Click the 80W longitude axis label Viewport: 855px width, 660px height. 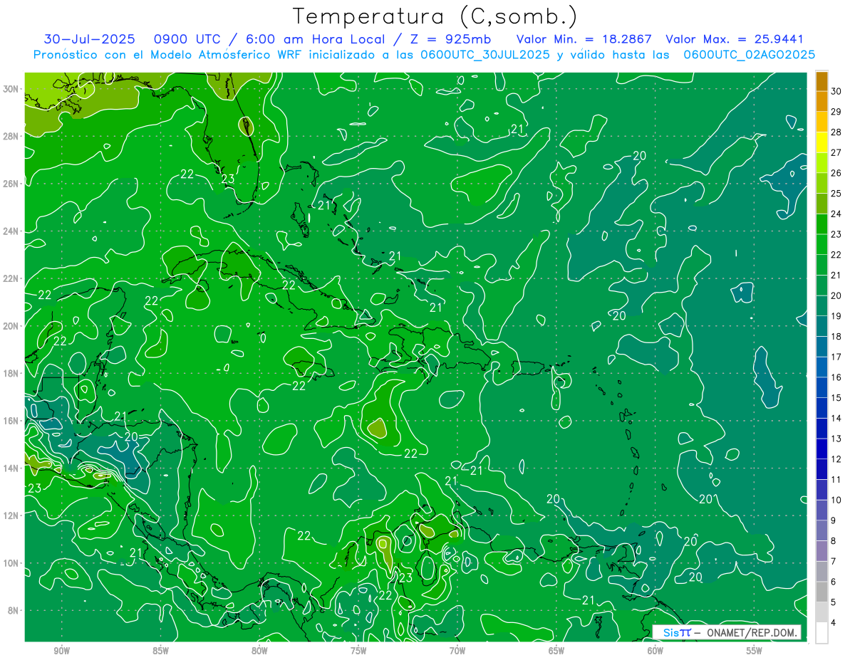[259, 651]
